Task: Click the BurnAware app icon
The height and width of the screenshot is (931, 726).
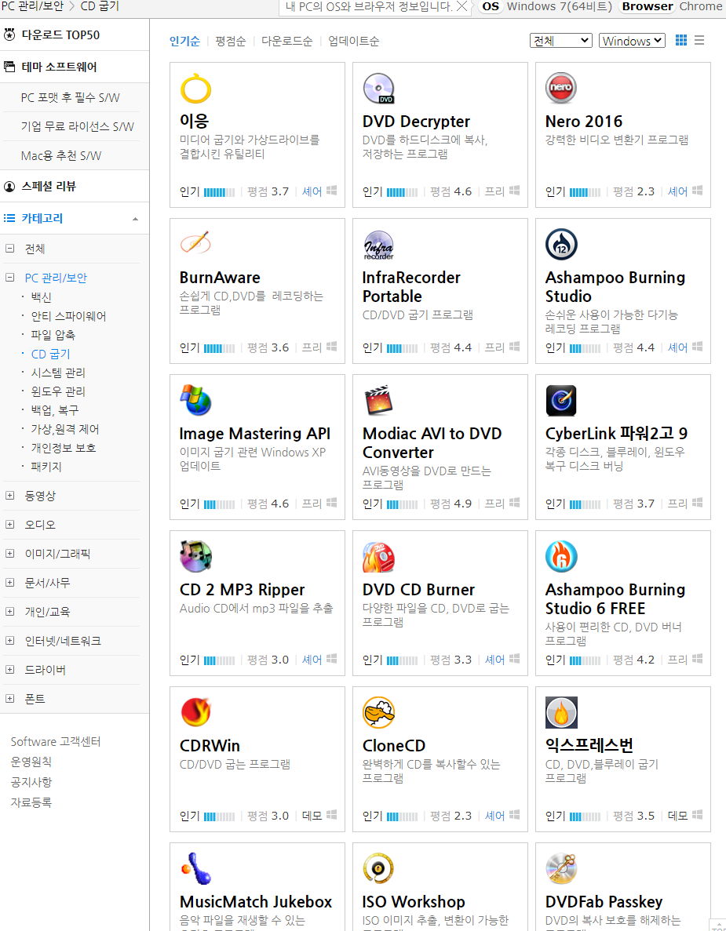Action: (195, 243)
